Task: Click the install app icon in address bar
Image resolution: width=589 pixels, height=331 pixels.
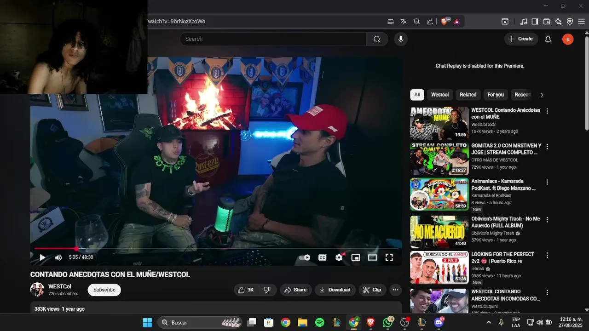Action: 391,21
